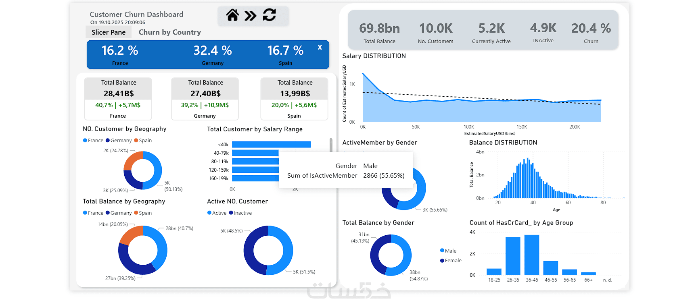The image size is (698, 305).
Task: Click the <40k salary range bar
Action: pyautogui.click(x=271, y=145)
